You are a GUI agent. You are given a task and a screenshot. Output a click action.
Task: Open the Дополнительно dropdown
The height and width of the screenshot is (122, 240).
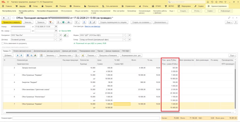pos(161,22)
